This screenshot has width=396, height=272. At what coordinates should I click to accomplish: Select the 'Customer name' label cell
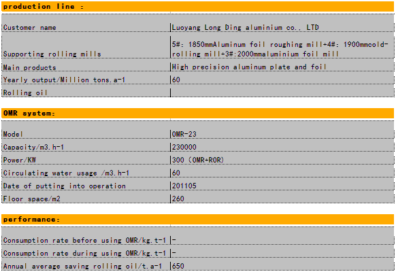click(x=86, y=27)
